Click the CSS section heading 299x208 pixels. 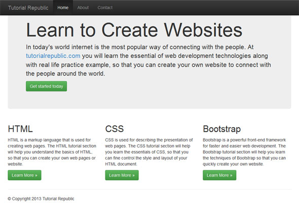coord(115,129)
